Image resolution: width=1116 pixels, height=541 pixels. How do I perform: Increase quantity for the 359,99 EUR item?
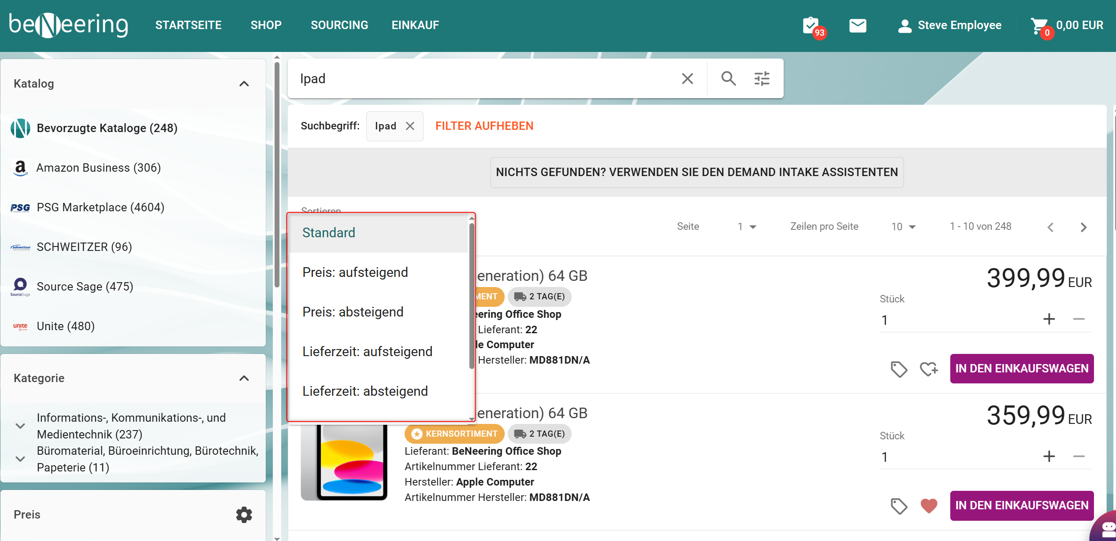point(1049,456)
